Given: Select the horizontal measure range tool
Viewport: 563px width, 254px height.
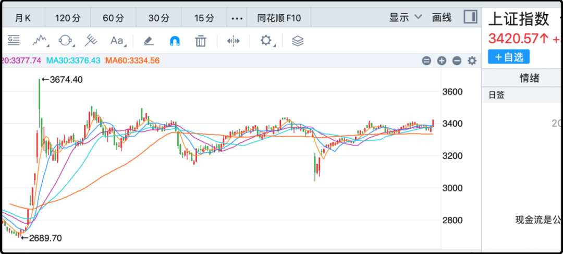Looking at the screenshot, I should (233, 41).
